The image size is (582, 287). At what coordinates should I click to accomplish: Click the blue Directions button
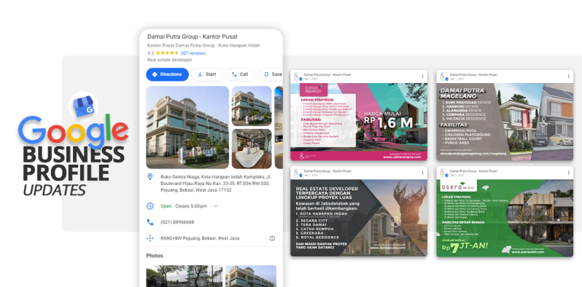point(168,74)
